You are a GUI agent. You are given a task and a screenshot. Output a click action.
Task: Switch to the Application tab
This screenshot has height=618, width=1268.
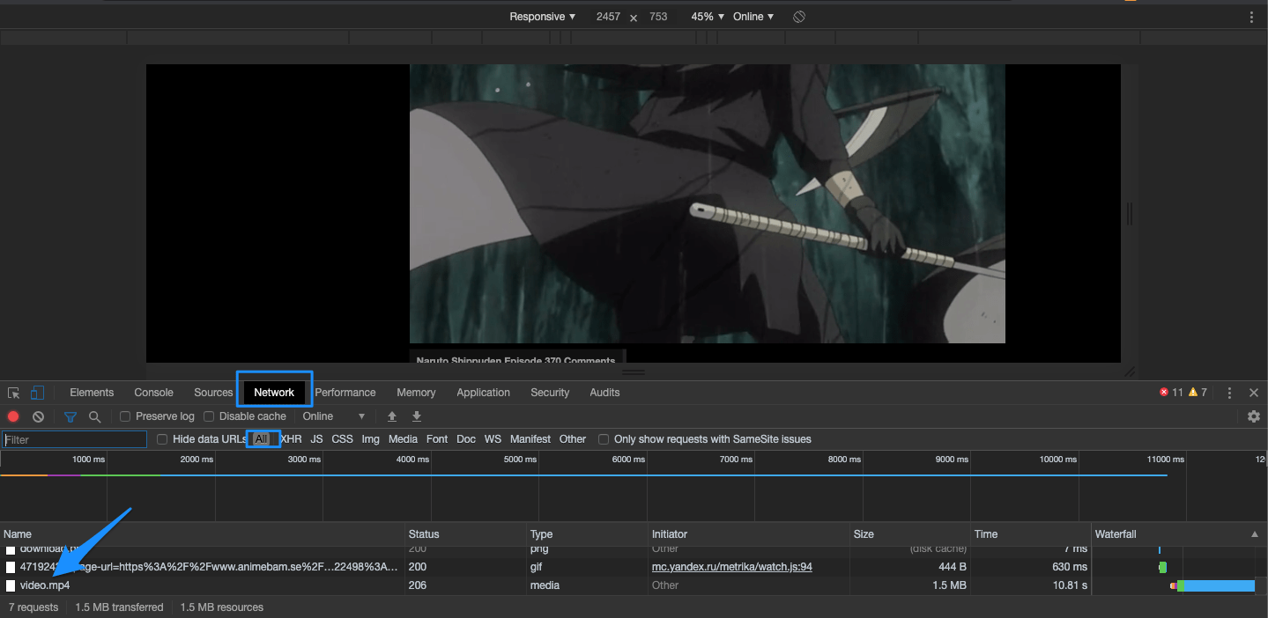tap(483, 393)
